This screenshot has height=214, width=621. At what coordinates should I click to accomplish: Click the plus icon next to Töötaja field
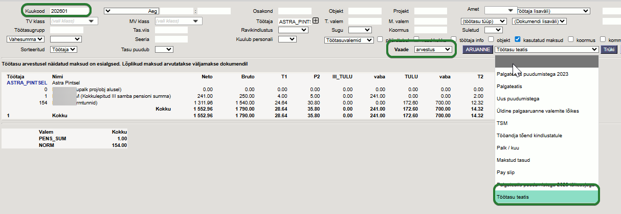point(315,21)
